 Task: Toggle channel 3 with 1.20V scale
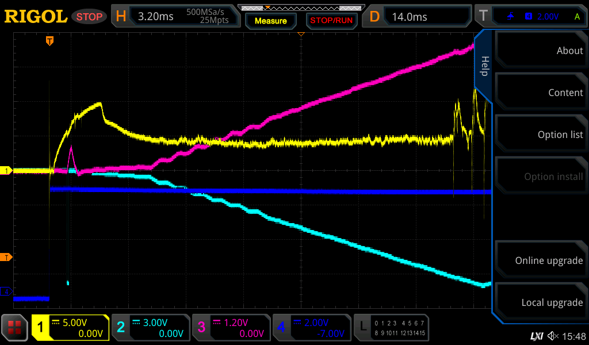[231, 328]
